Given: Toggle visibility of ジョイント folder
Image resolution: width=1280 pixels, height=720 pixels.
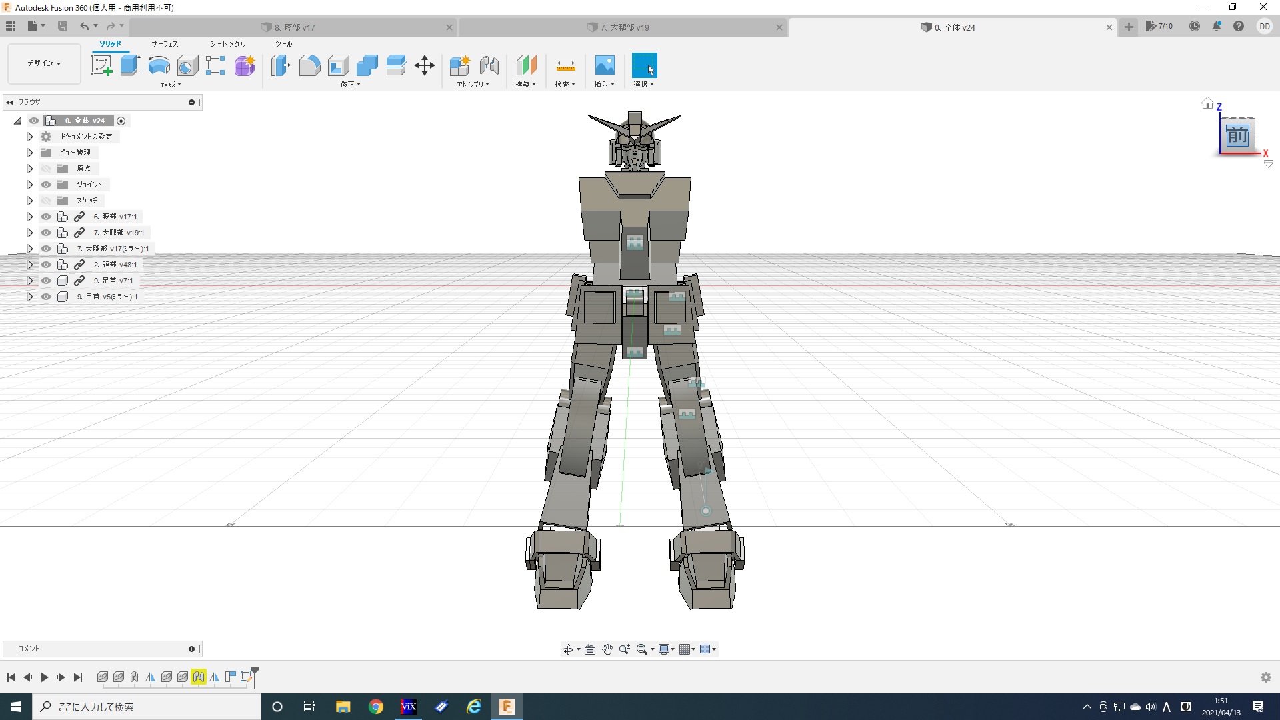Looking at the screenshot, I should click(46, 185).
